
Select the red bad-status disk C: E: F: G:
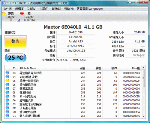(28, 16)
